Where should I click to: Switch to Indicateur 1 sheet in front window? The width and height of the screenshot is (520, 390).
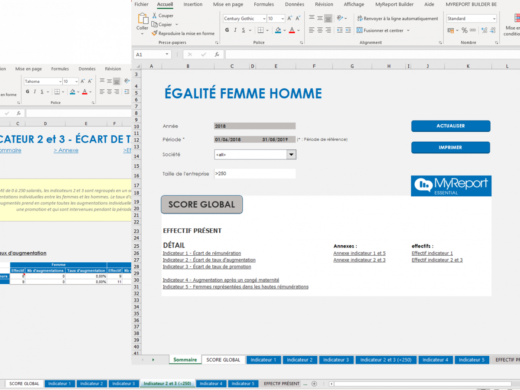[x=263, y=360]
